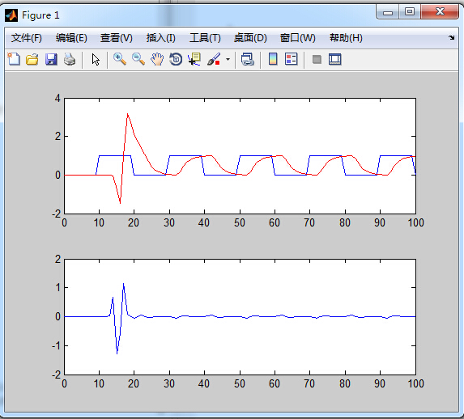Select the Zoom In magnifier tool

(x=120, y=59)
